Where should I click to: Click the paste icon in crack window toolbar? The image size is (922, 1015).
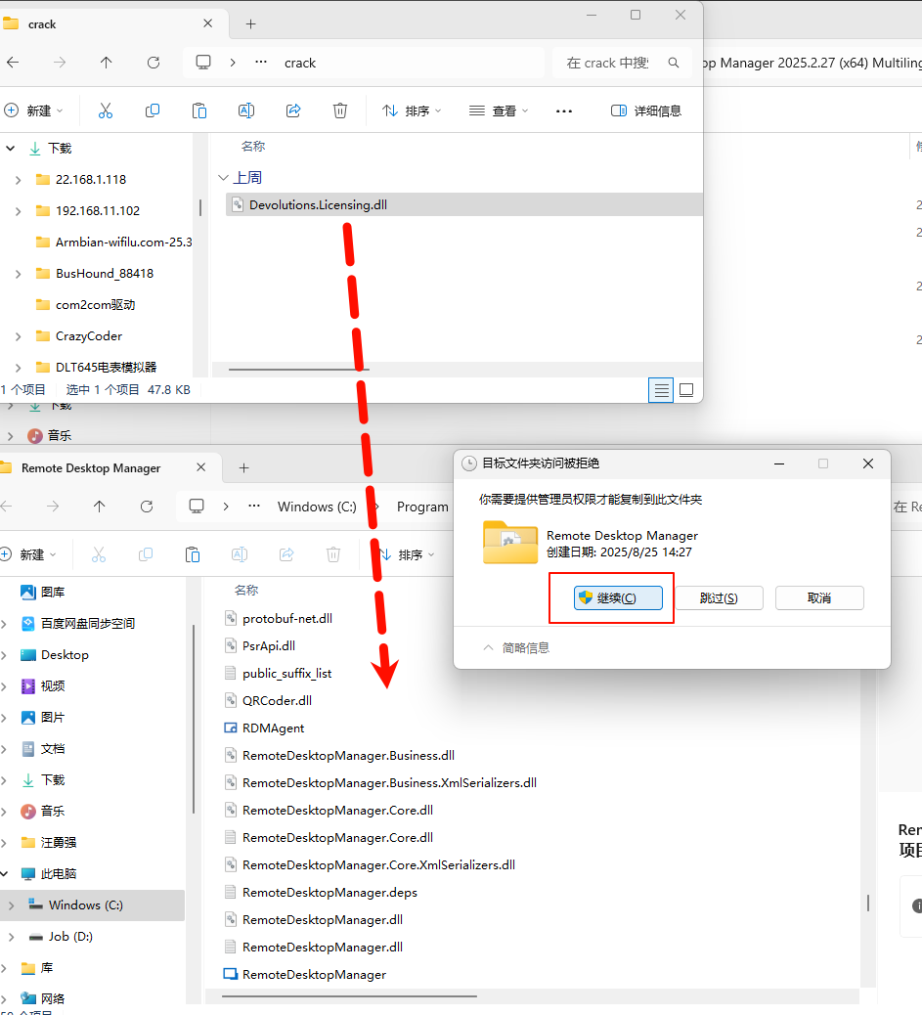coord(199,110)
